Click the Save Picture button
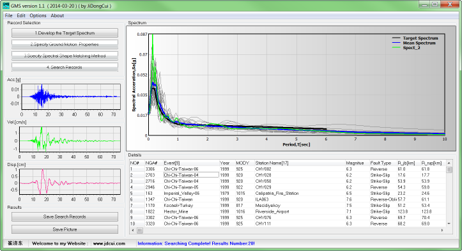 pyautogui.click(x=65, y=229)
